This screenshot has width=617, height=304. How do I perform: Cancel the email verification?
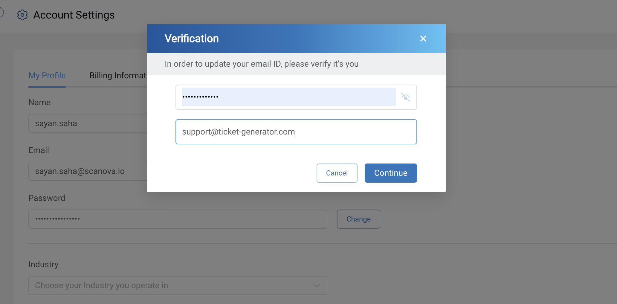(337, 173)
